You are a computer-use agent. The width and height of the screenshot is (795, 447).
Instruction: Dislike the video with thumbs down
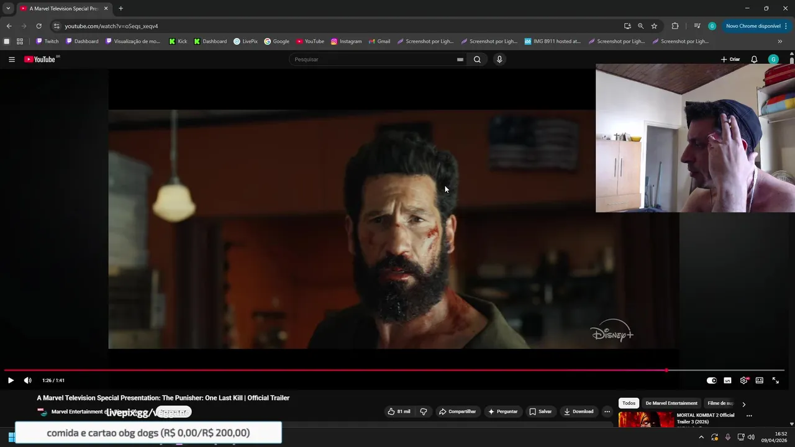pyautogui.click(x=424, y=412)
